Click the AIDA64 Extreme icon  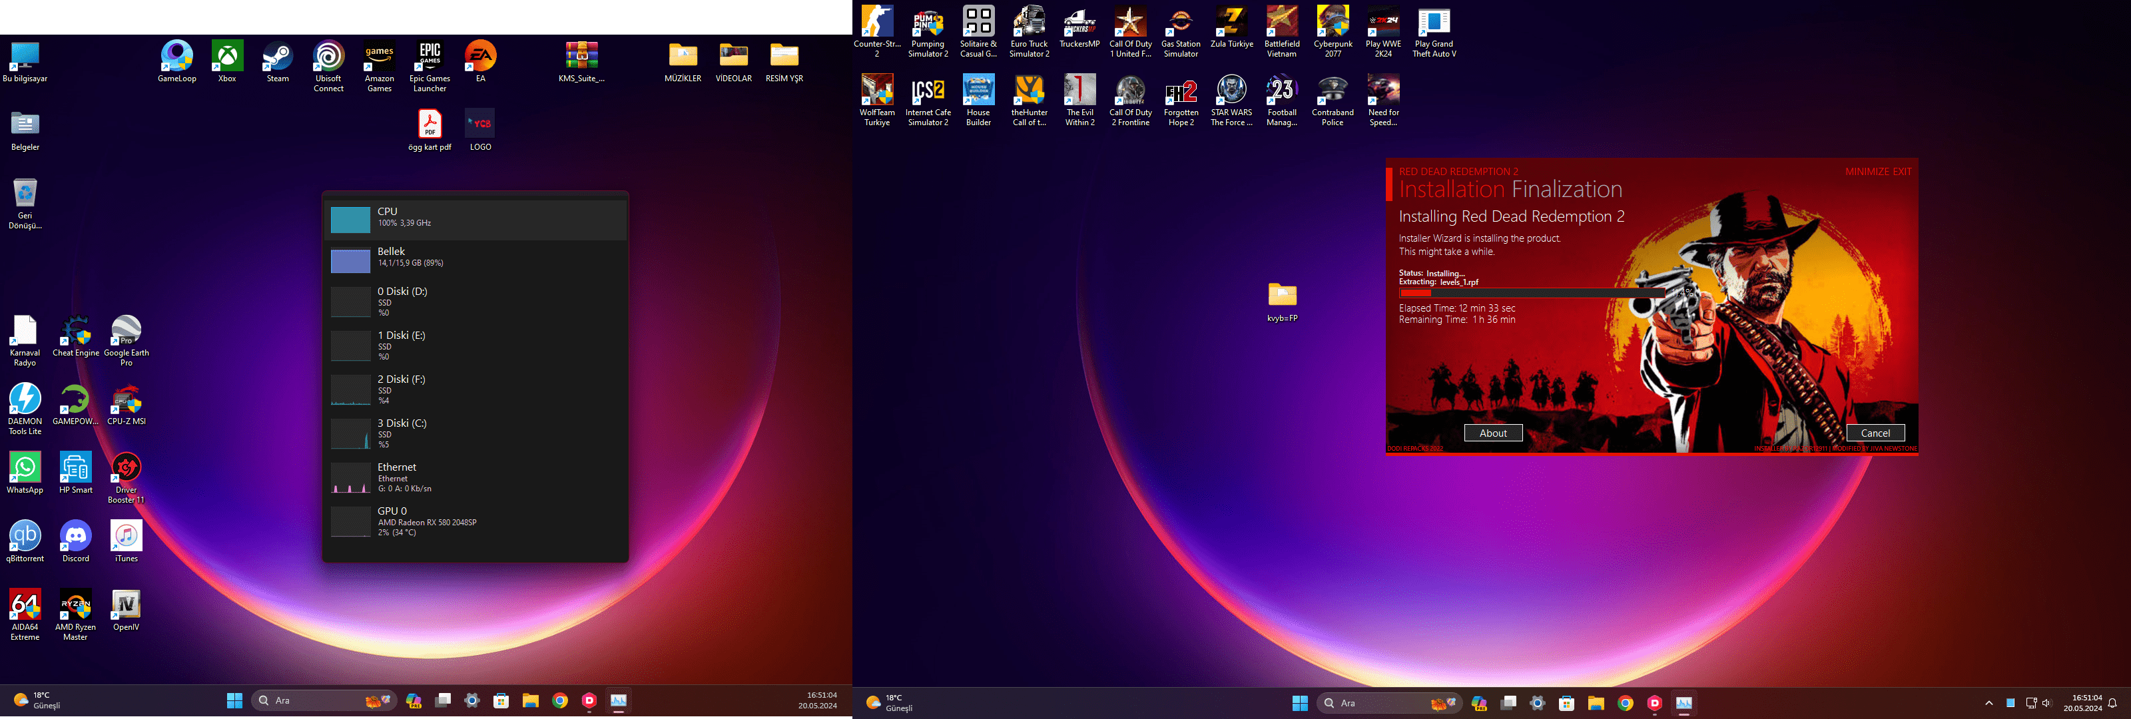coord(25,616)
